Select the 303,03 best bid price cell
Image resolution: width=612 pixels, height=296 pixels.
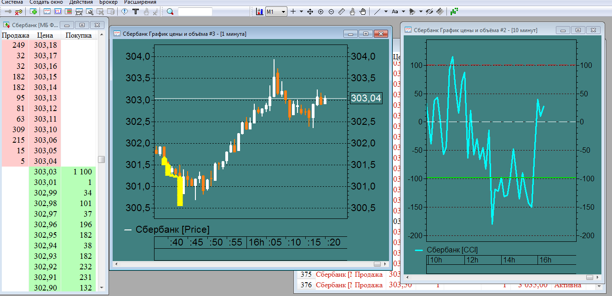pyautogui.click(x=45, y=172)
